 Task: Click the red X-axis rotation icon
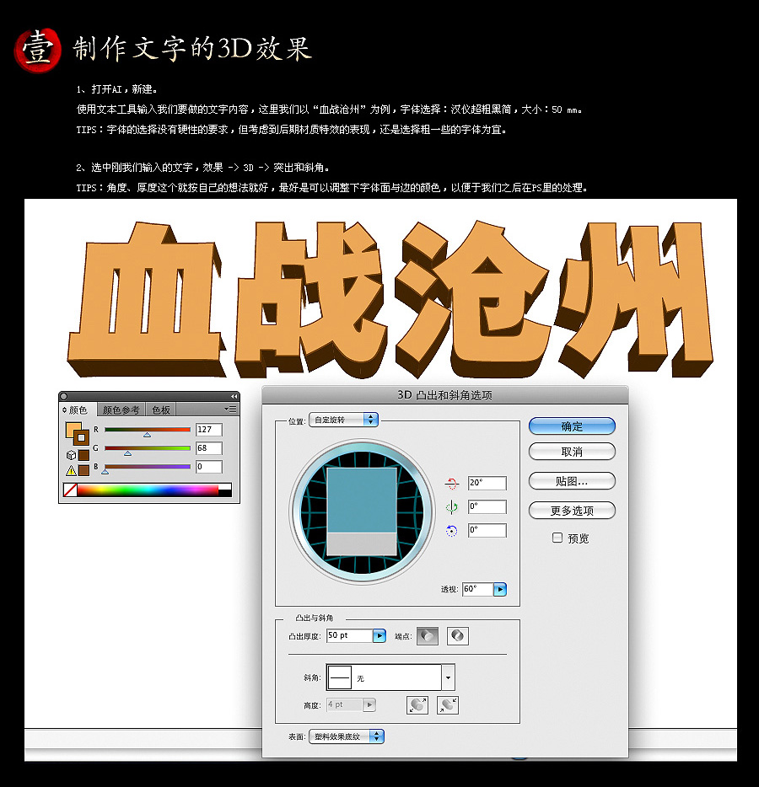(453, 483)
